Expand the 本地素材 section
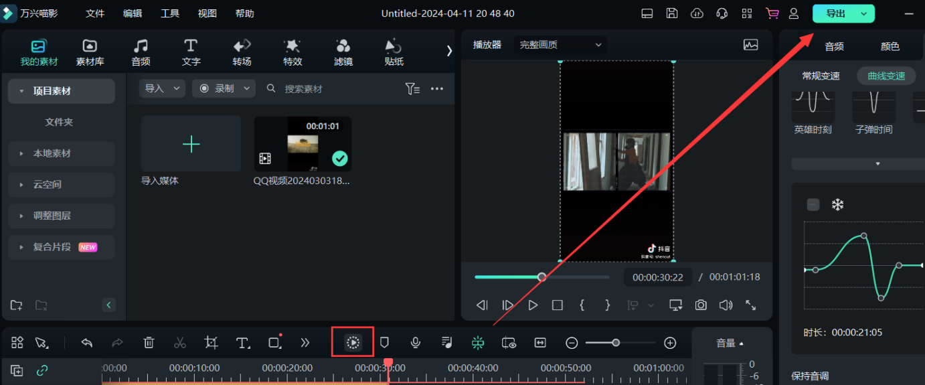925x385 pixels. coord(21,153)
